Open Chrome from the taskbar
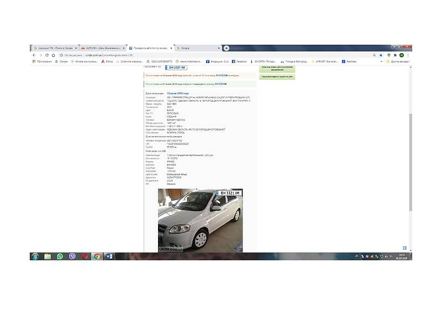 [x=97, y=256]
